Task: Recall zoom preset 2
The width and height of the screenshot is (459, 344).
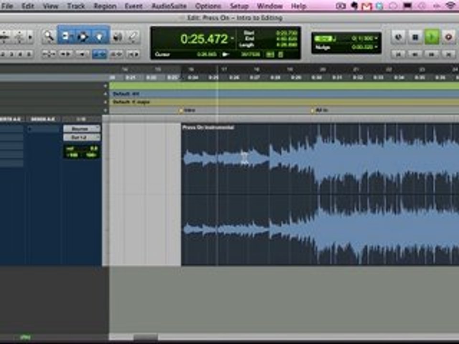Action: [x=3, y=54]
